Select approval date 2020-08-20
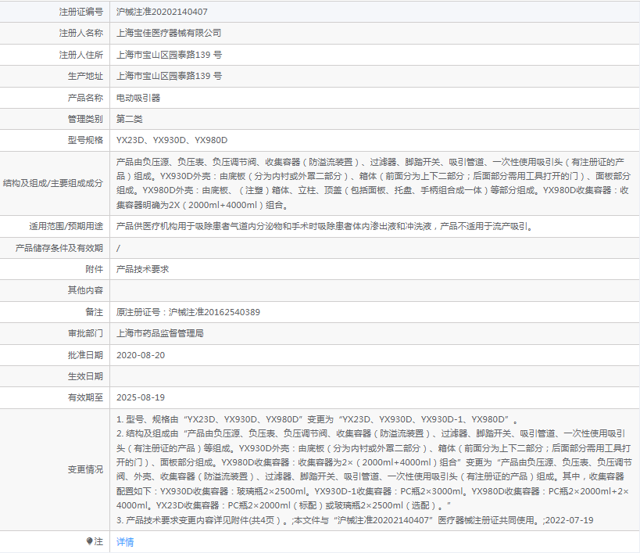Image resolution: width=640 pixels, height=553 pixels. 141,355
